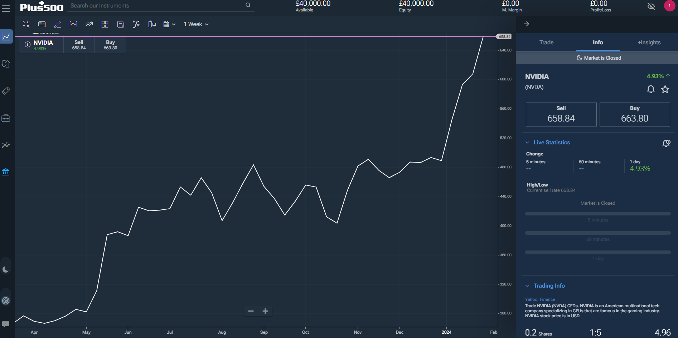Collapse the Live Statistics section
This screenshot has height=338, width=678.
527,142
